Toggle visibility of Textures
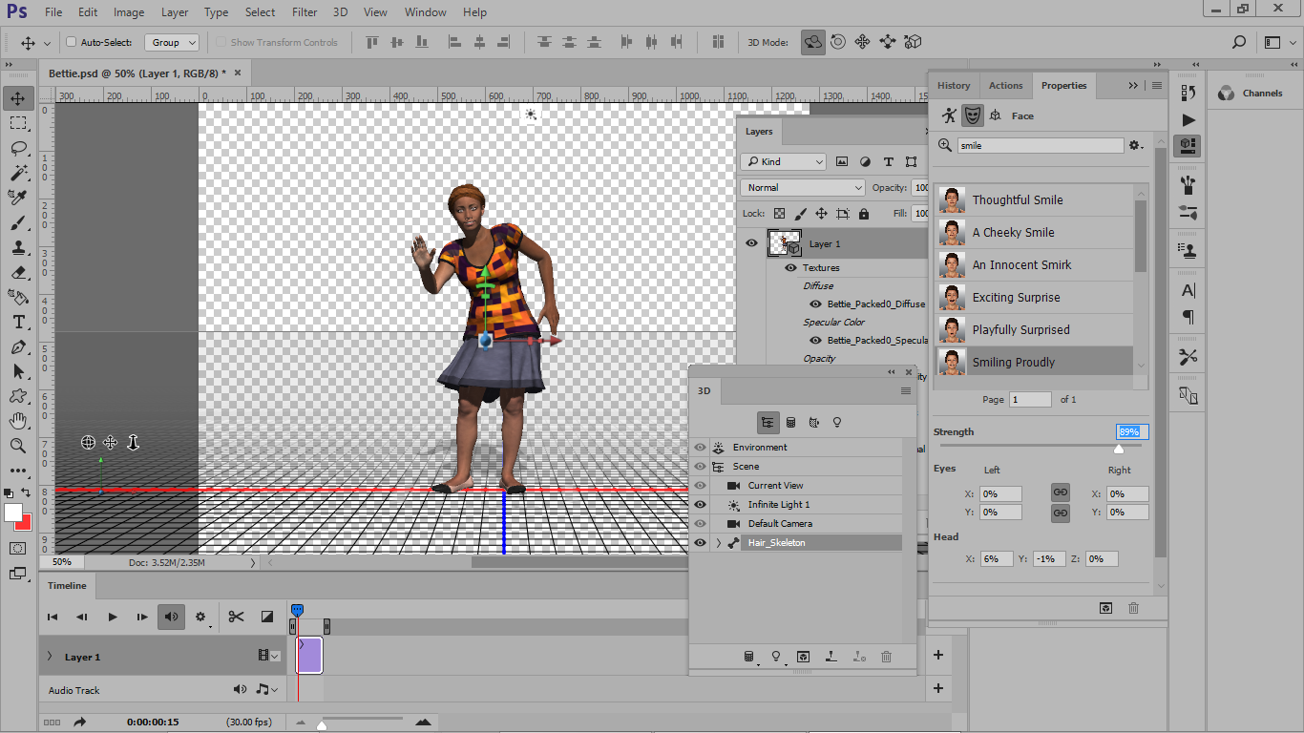The height and width of the screenshot is (733, 1304). (790, 267)
